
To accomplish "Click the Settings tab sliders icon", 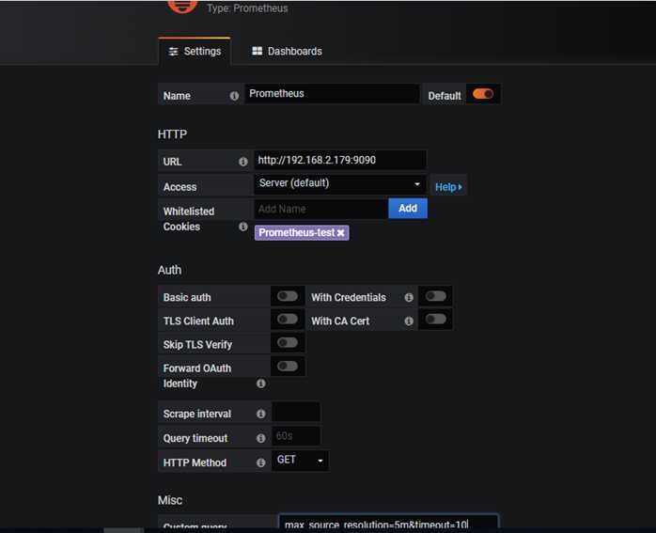I will 173,52.
